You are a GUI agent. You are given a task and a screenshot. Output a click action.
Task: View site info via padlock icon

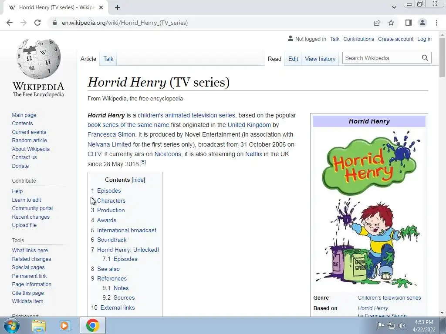point(55,23)
